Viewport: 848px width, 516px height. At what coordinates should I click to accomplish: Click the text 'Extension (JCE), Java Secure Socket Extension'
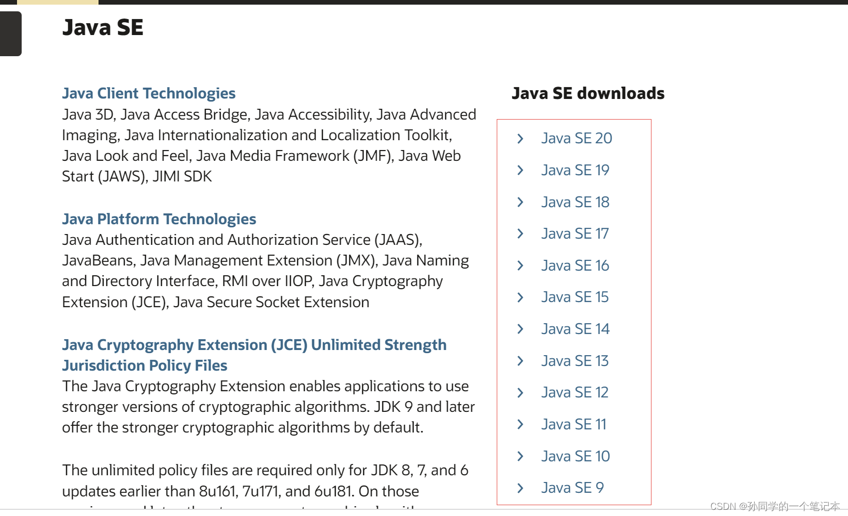(x=216, y=302)
